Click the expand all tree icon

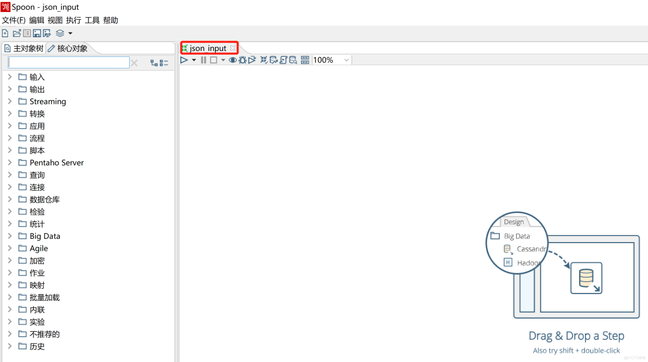point(154,63)
